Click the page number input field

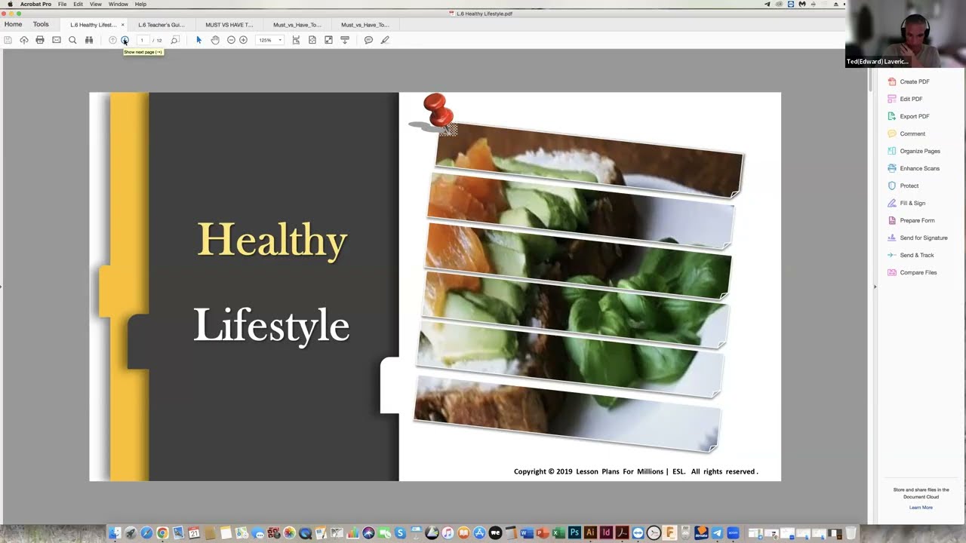(x=142, y=40)
